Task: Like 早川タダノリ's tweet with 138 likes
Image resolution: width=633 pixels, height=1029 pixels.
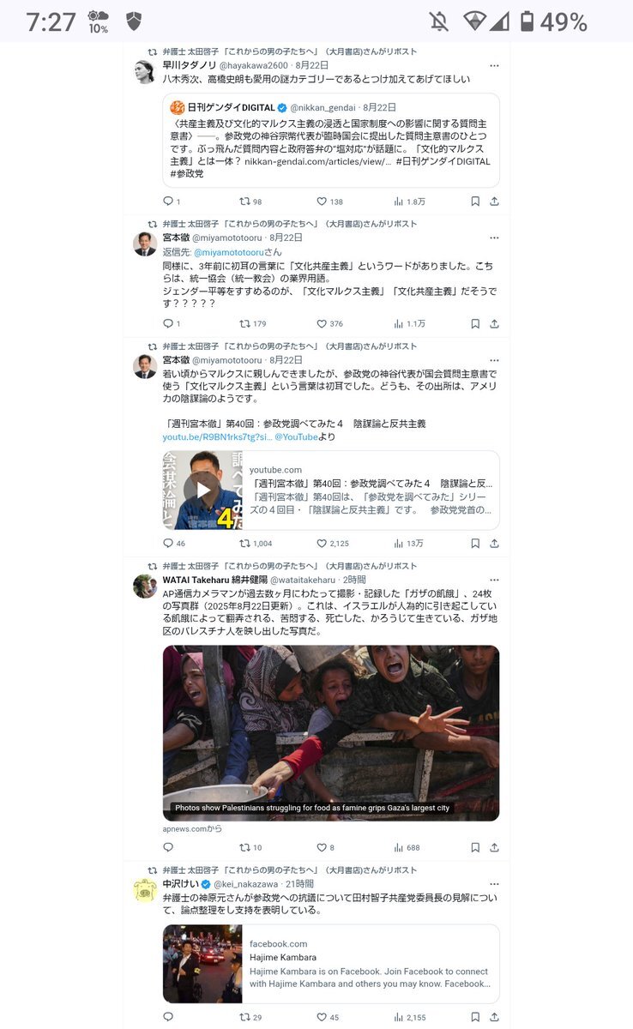Action: 329,202
